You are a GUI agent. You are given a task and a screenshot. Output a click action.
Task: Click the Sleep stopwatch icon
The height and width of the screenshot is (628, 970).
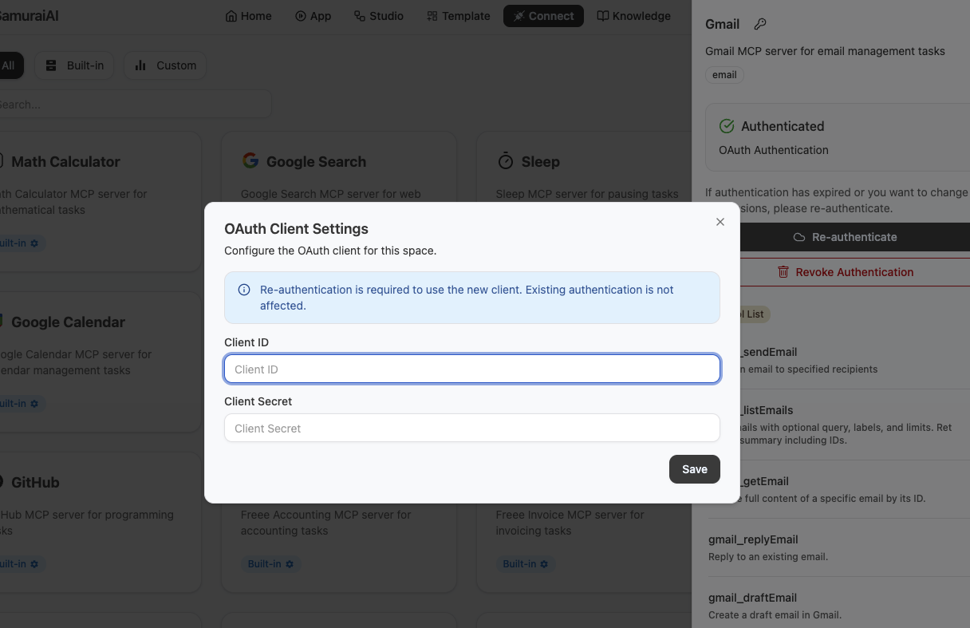tap(505, 161)
